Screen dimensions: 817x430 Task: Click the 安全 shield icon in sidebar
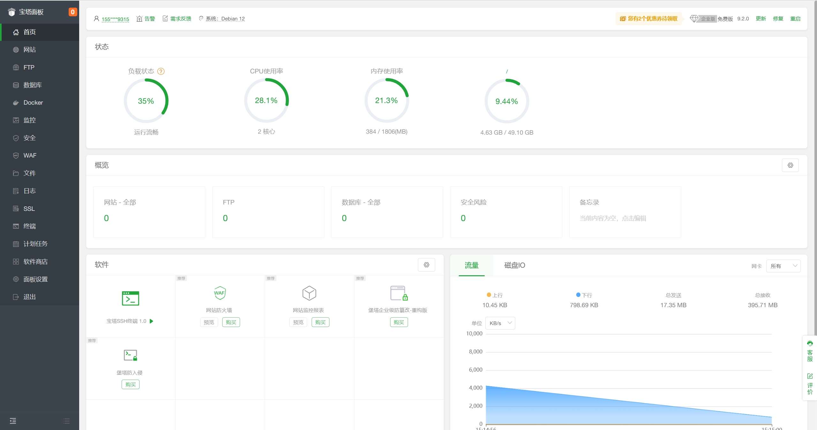coord(16,138)
